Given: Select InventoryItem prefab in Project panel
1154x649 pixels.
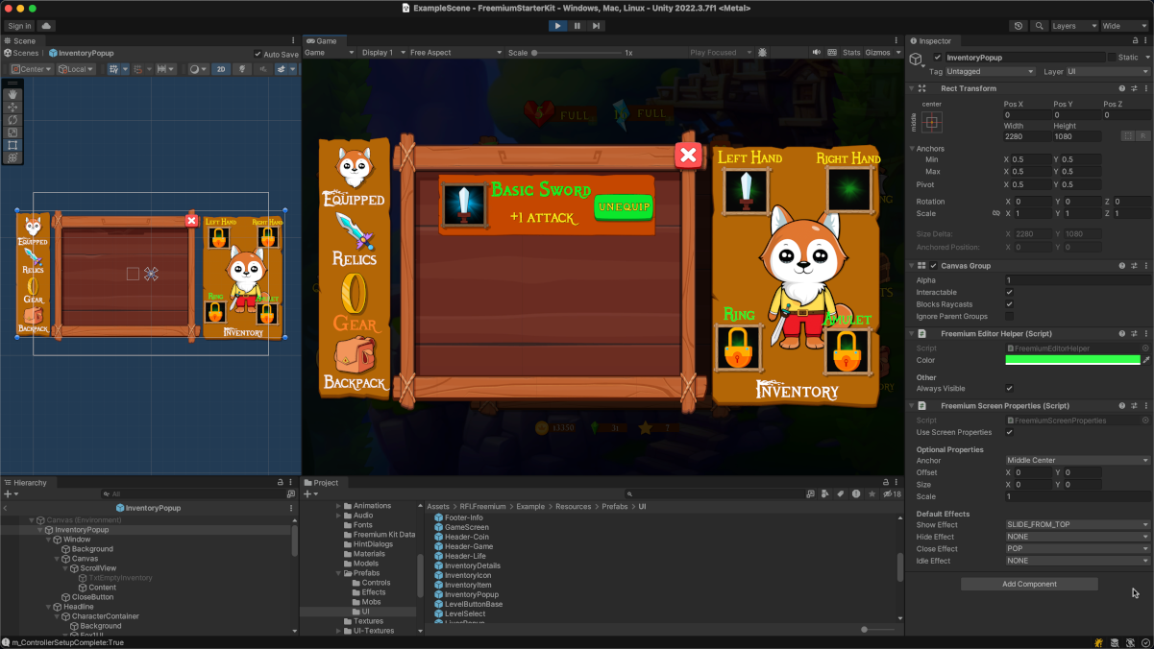Looking at the screenshot, I should 467,585.
